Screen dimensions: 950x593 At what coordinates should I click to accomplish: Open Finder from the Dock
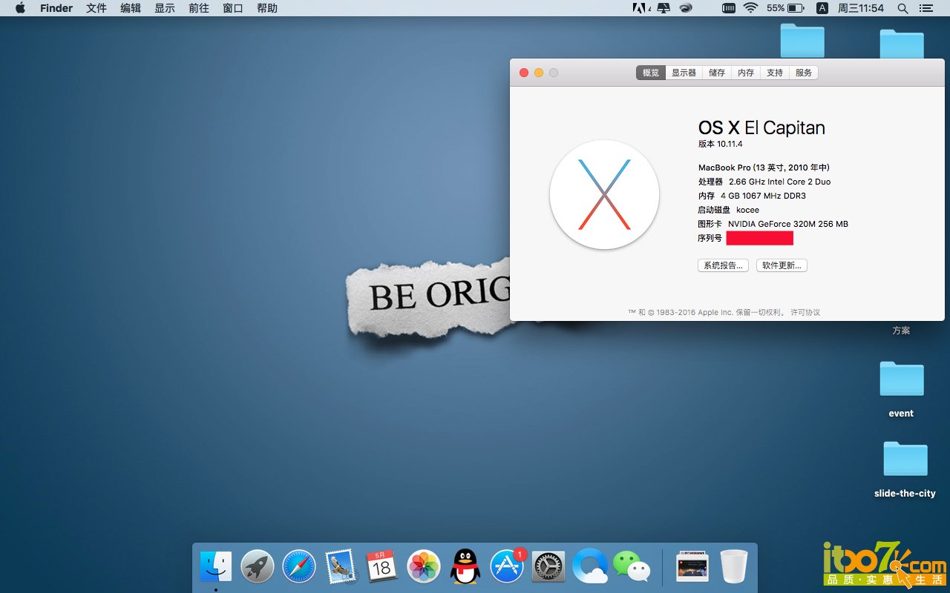(x=216, y=567)
